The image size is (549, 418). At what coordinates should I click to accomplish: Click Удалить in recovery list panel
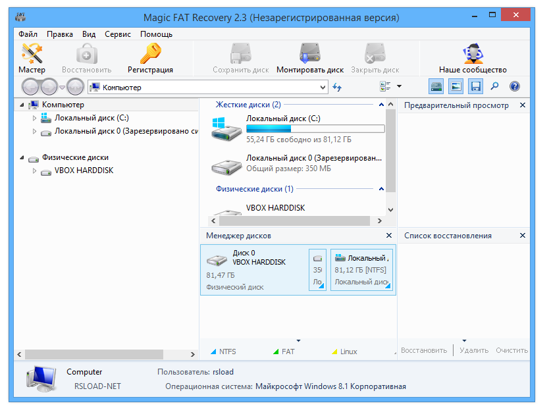474,350
